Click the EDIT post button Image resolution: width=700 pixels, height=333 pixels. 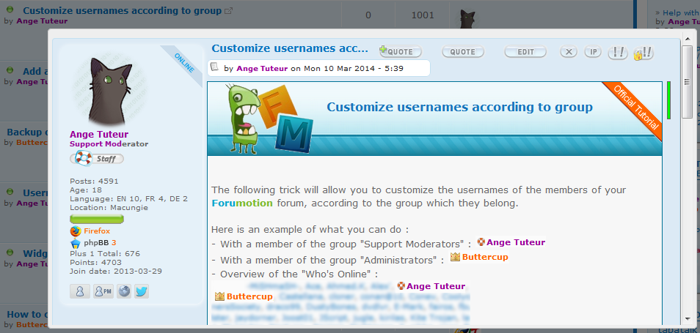pyautogui.click(x=525, y=52)
